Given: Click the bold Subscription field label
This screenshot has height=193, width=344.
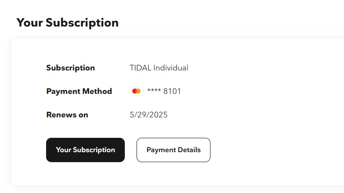Looking at the screenshot, I should click(x=70, y=68).
